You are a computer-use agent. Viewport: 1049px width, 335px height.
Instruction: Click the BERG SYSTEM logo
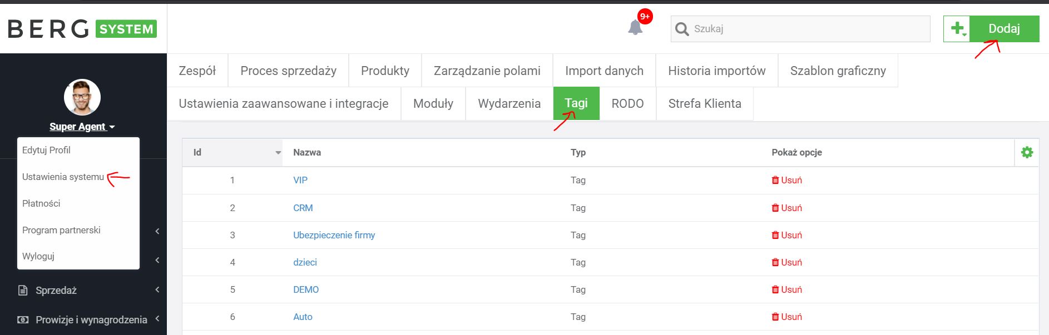[x=82, y=29]
